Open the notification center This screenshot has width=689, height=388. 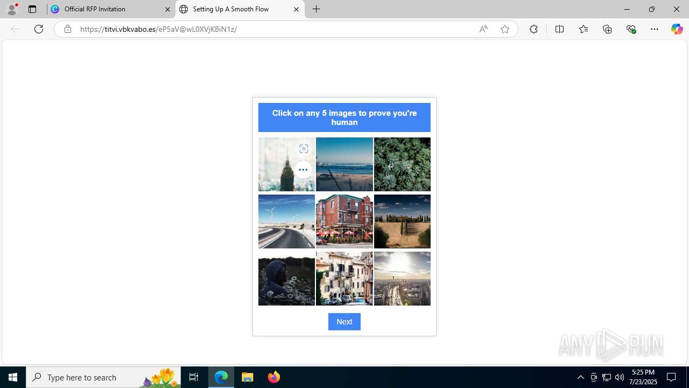(x=672, y=377)
